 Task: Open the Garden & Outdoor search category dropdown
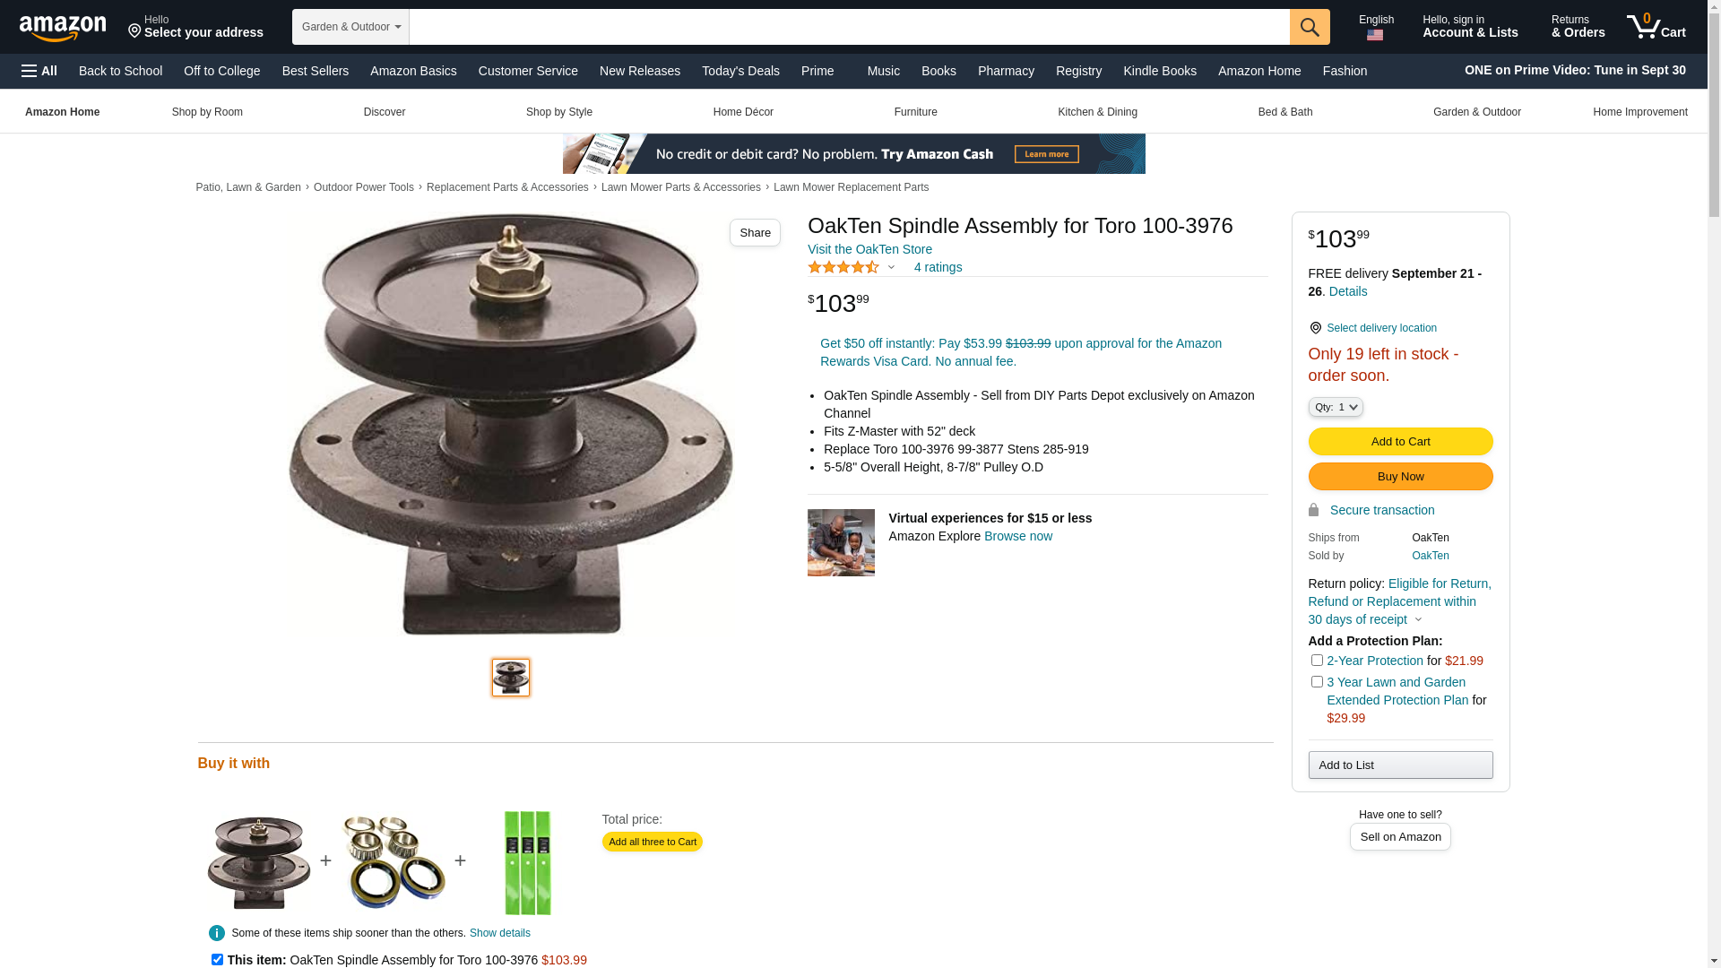350,27
